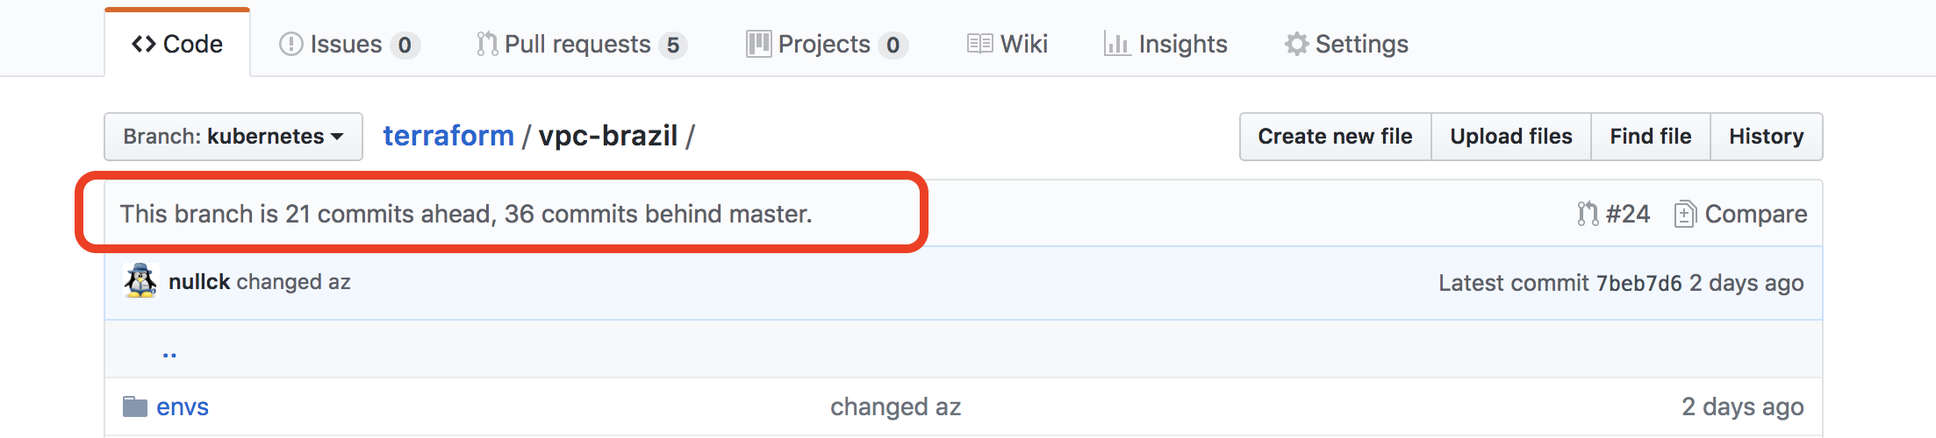Open latest commit 7beb7d6
Viewport: 1936px width, 438px height.
point(1639,283)
